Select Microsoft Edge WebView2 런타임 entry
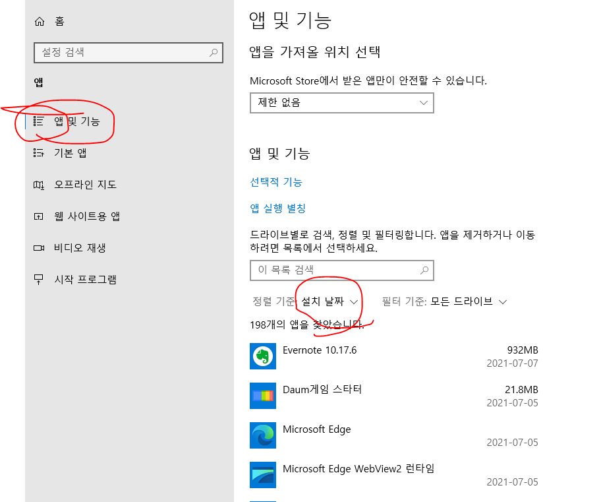This screenshot has width=601, height=502. coord(394,475)
